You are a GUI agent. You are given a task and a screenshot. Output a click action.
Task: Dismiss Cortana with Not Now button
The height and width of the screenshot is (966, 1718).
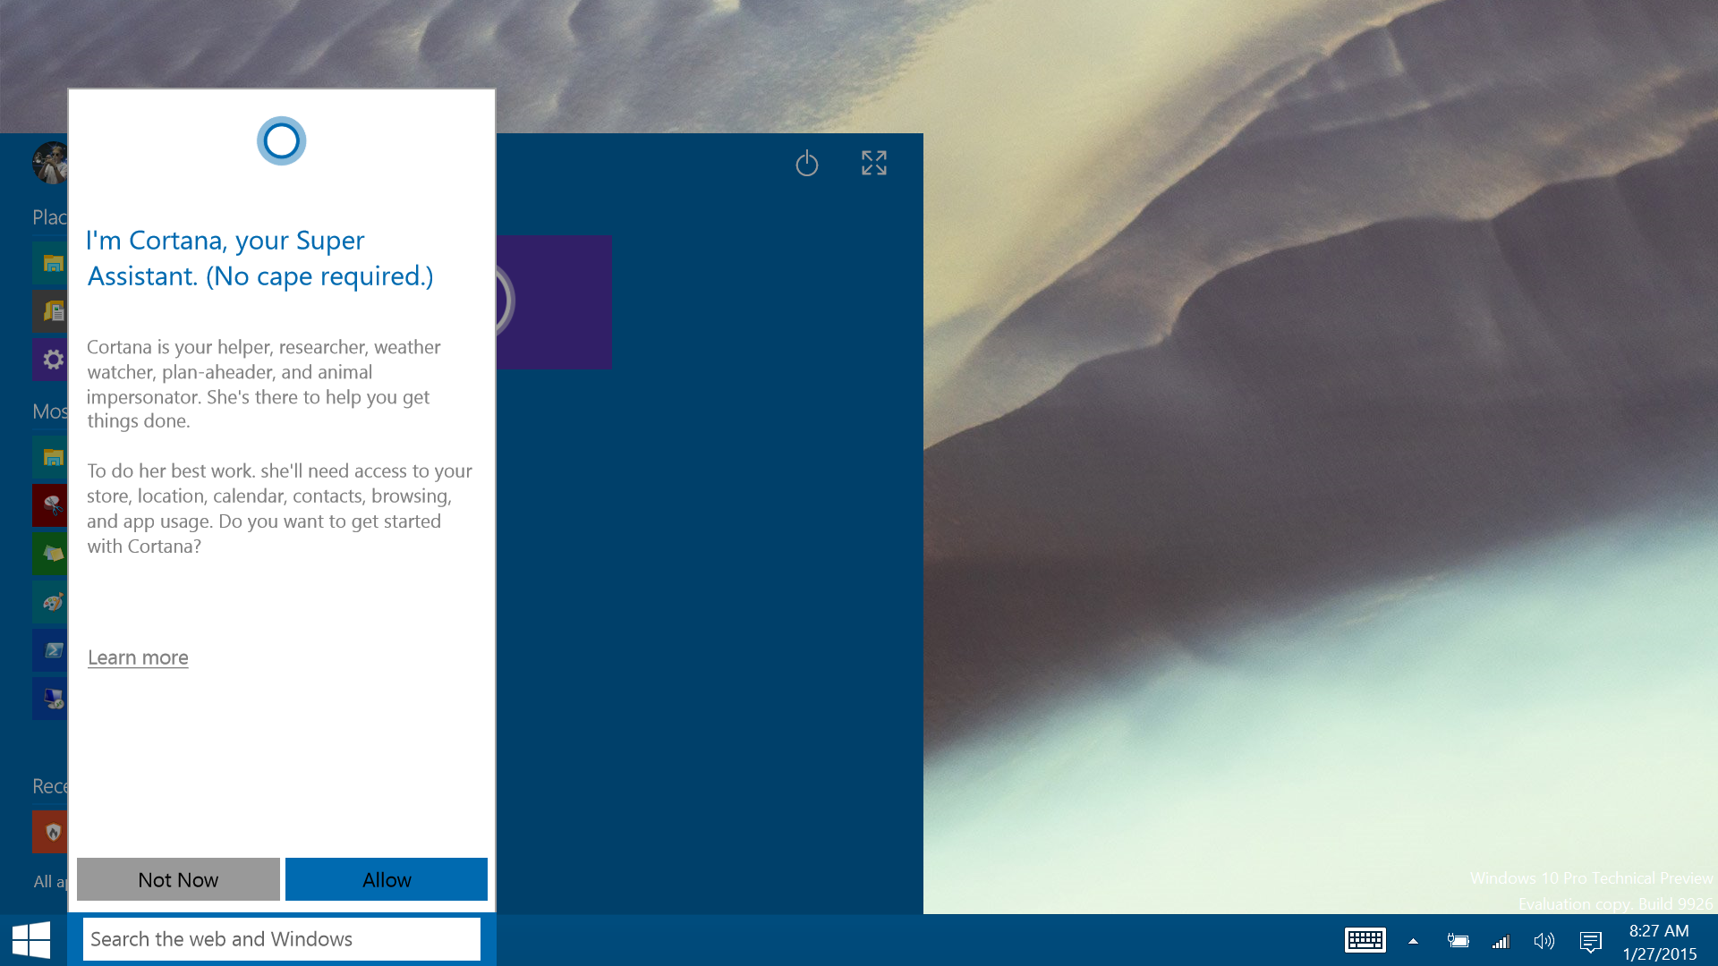click(178, 879)
